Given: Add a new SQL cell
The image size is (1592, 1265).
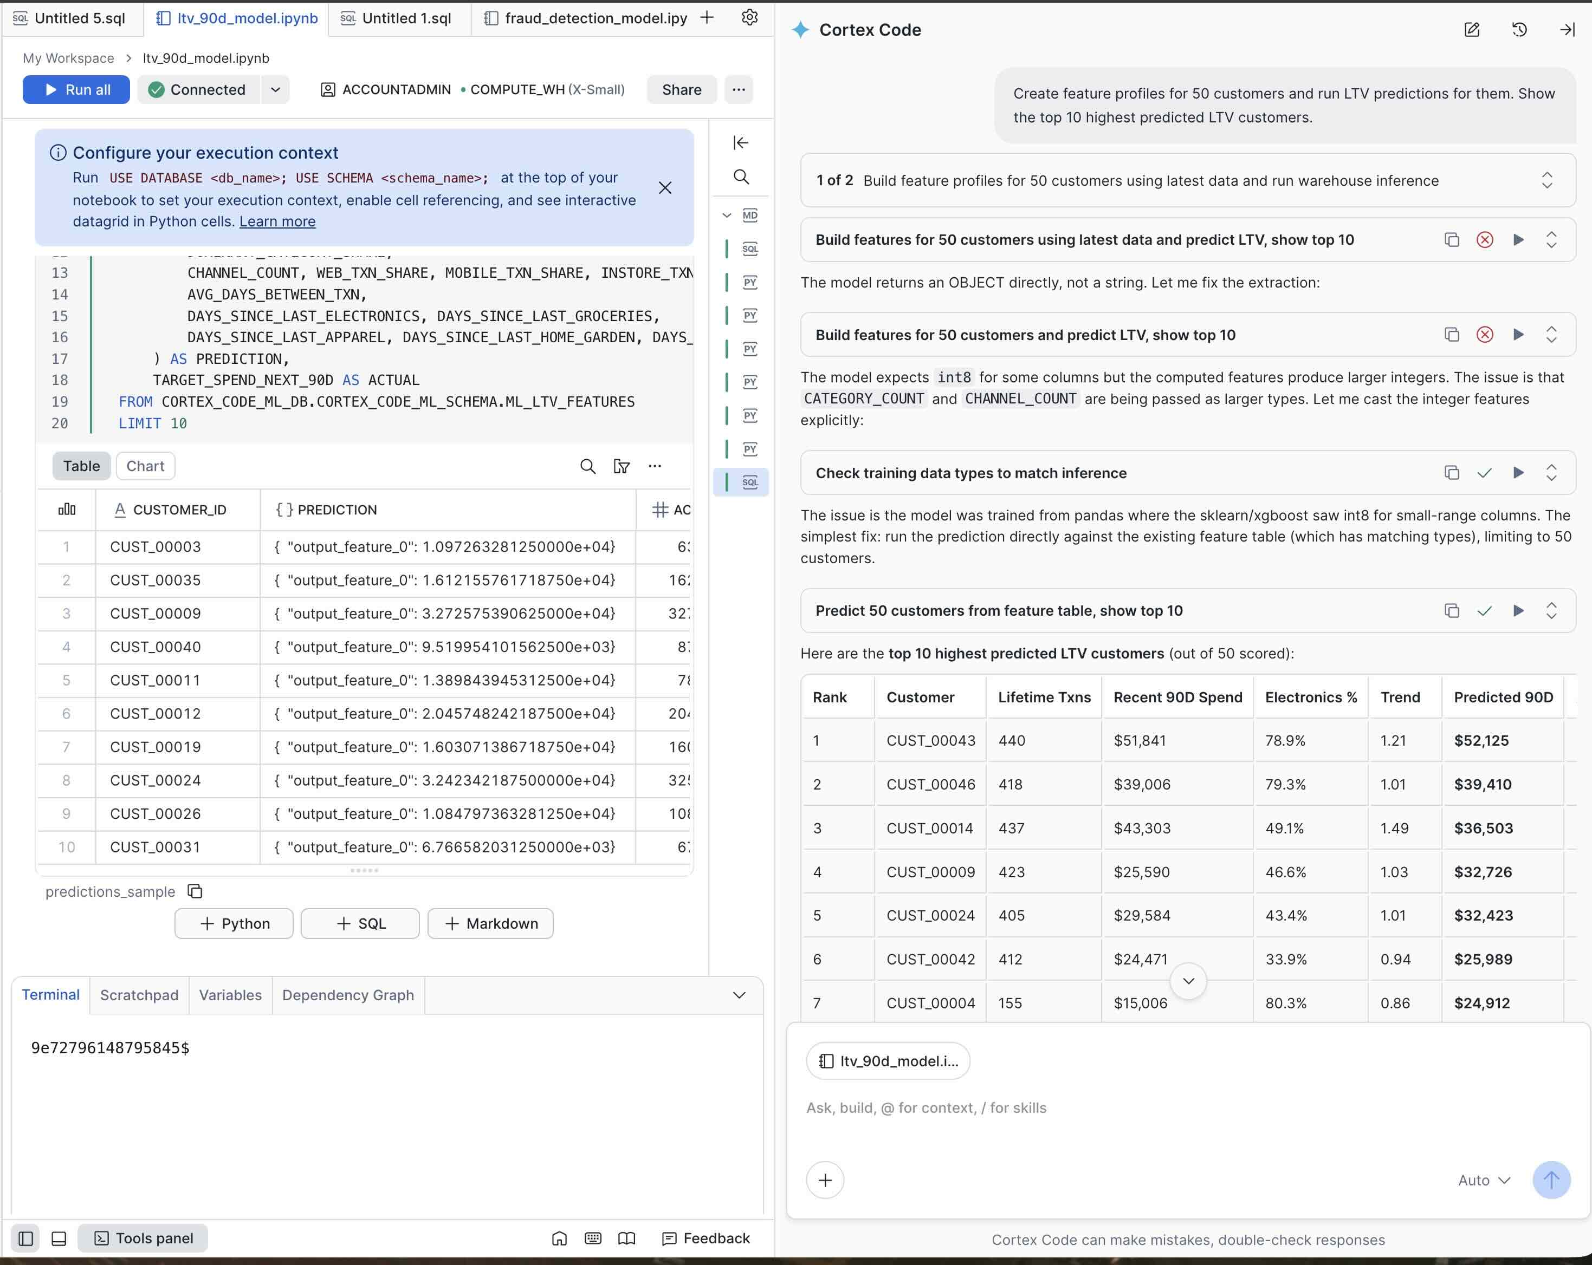Looking at the screenshot, I should click(360, 923).
